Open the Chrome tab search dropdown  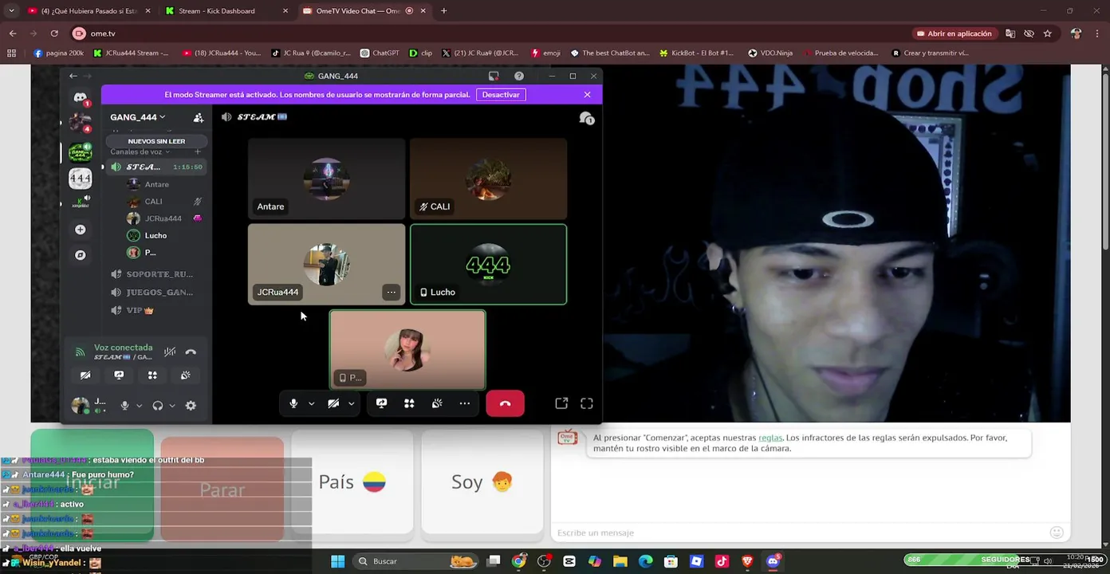pos(11,10)
